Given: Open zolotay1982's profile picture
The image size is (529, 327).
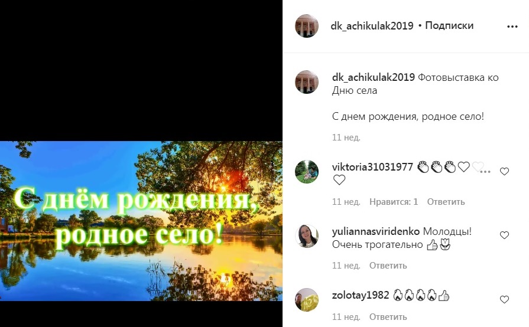Looking at the screenshot, I should point(307,300).
